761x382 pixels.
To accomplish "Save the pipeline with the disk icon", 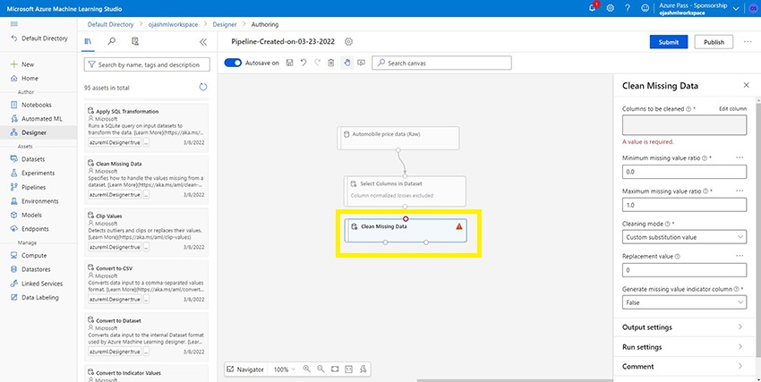I will pos(289,63).
